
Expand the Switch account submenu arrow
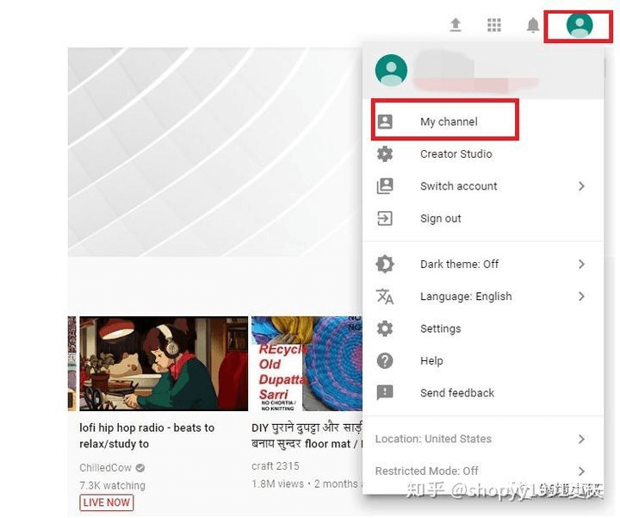point(581,186)
